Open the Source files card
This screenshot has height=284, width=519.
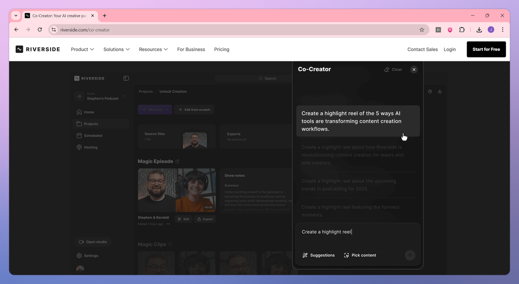tap(176, 137)
